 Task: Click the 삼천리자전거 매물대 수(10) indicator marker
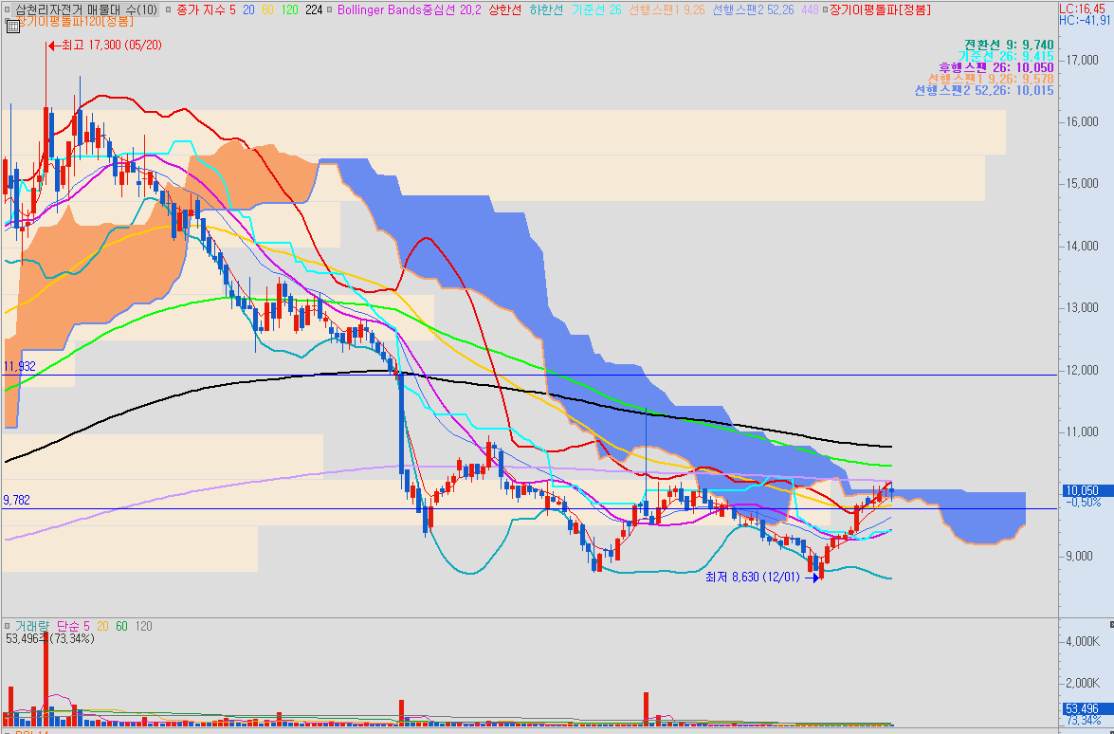tap(8, 9)
